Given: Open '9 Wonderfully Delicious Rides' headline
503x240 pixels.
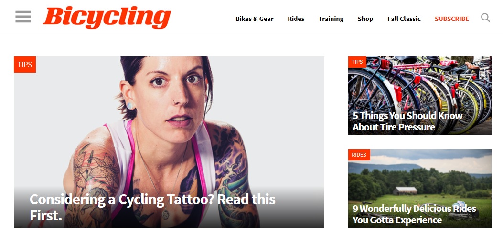Looking at the screenshot, I should coord(414,214).
